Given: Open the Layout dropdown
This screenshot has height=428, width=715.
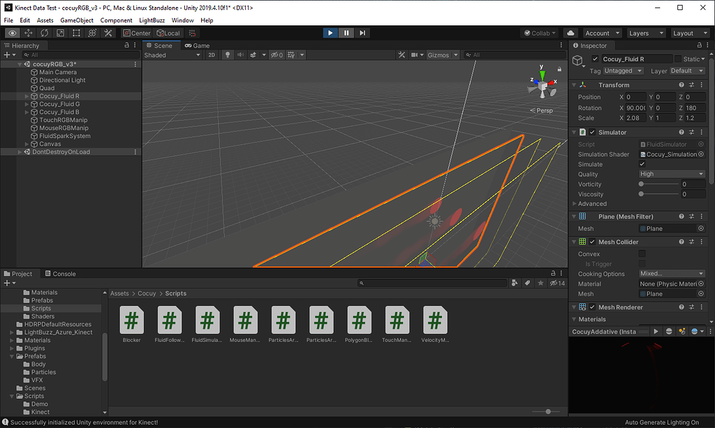Looking at the screenshot, I should [688, 33].
